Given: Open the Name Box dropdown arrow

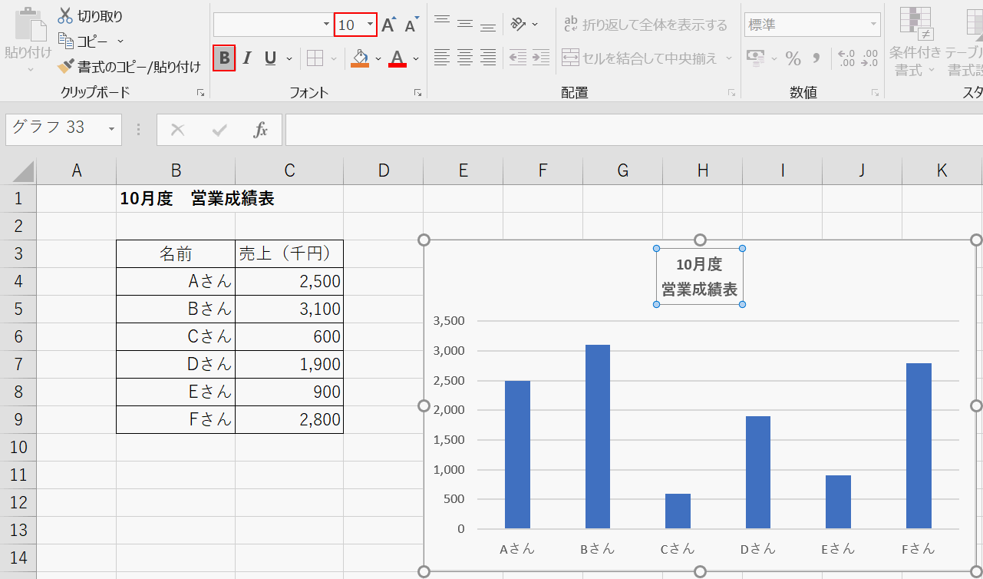Looking at the screenshot, I should click(x=111, y=130).
